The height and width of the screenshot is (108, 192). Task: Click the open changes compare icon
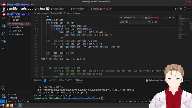tap(181, 9)
